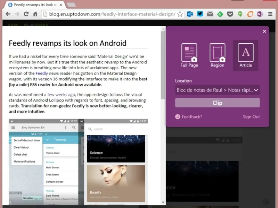Go back with the browser back arrow
The height and width of the screenshot is (208, 278).
[8, 14]
